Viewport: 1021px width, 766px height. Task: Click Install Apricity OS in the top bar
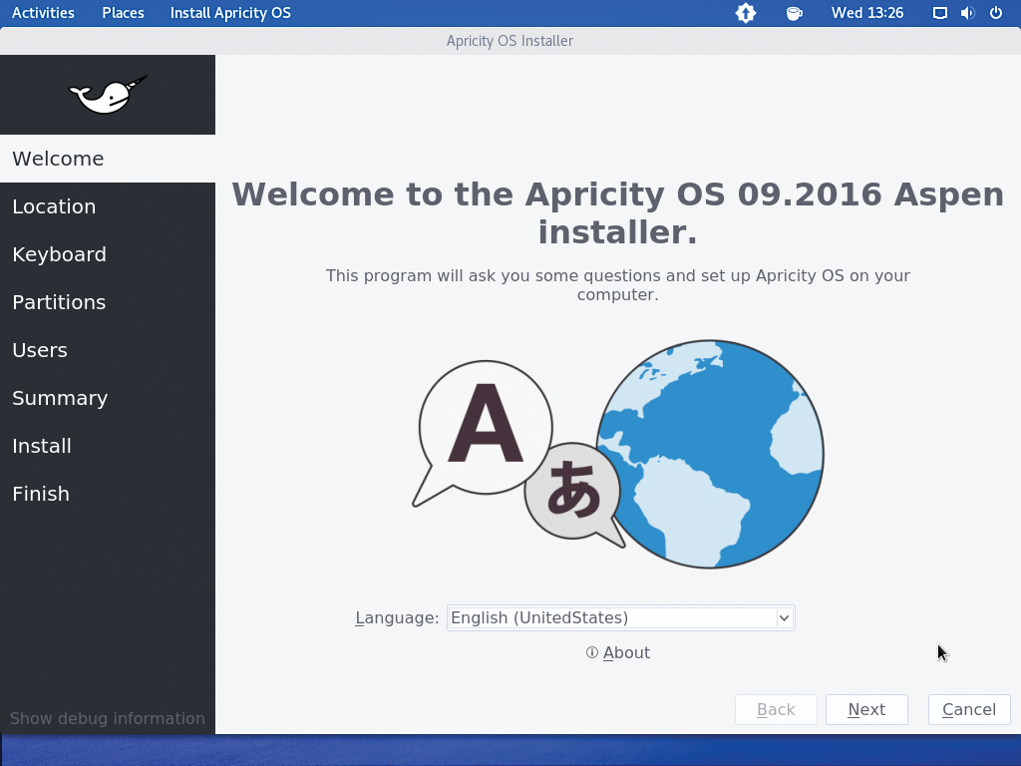pyautogui.click(x=230, y=13)
